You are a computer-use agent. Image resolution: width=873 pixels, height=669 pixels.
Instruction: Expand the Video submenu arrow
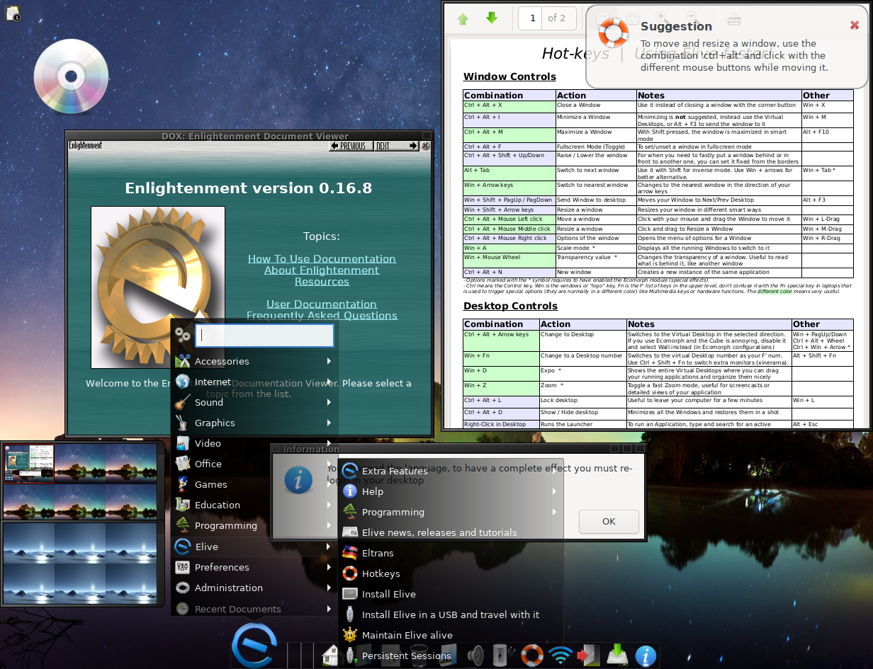330,443
